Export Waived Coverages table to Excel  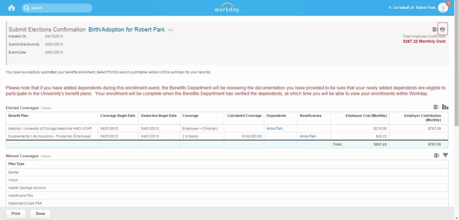coord(436,156)
